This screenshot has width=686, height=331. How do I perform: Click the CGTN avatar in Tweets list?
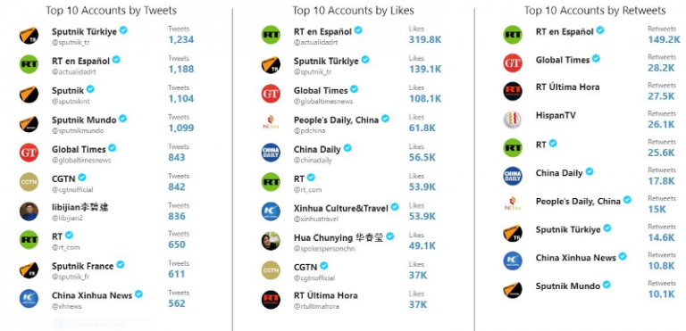point(29,182)
